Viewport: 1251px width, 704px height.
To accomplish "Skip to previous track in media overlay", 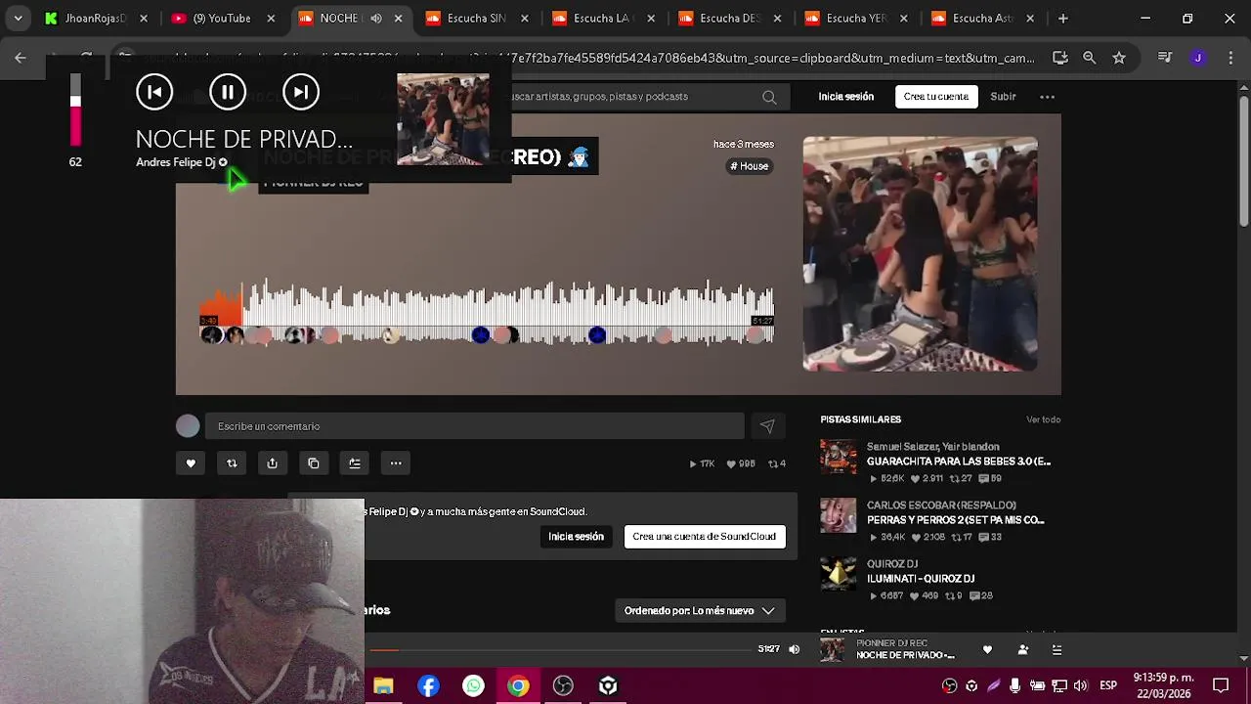I will point(154,92).
